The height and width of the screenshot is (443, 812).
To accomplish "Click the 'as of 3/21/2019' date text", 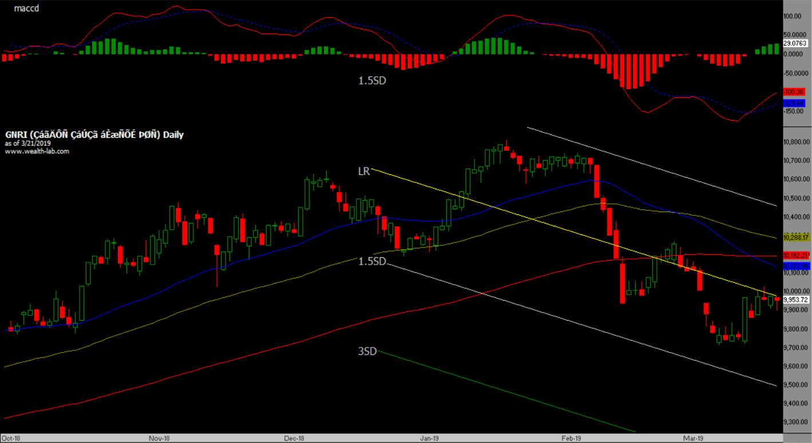I will [27, 143].
